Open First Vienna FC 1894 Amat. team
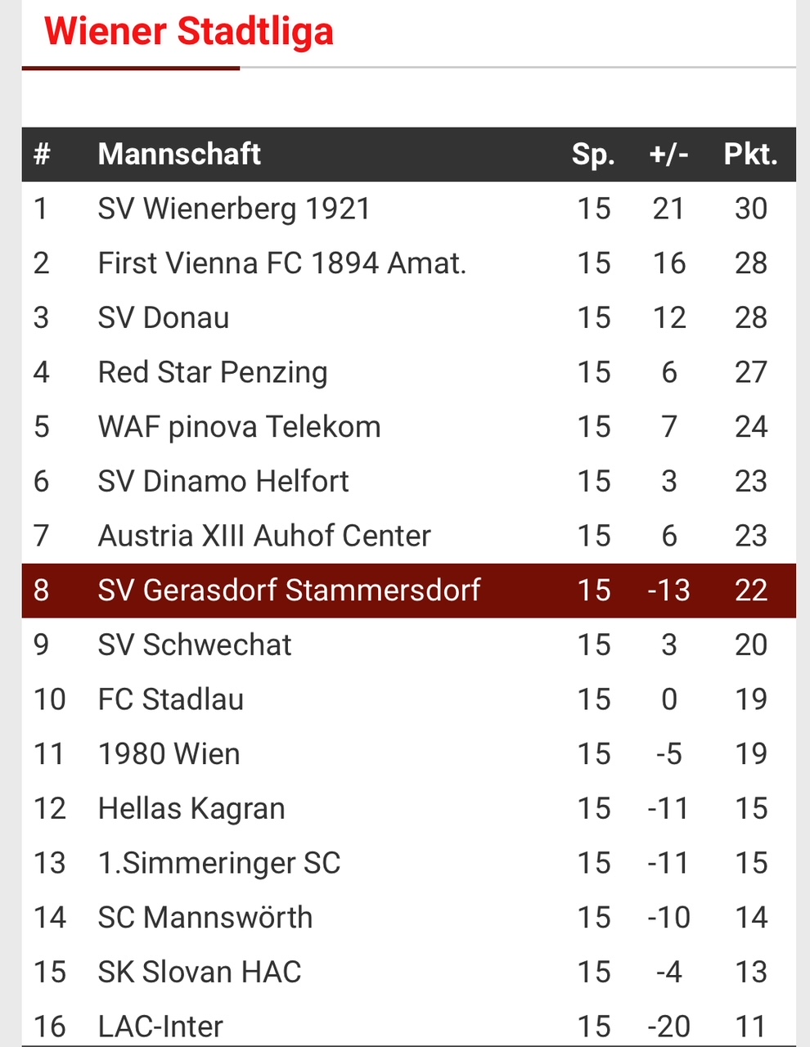 click(x=408, y=263)
